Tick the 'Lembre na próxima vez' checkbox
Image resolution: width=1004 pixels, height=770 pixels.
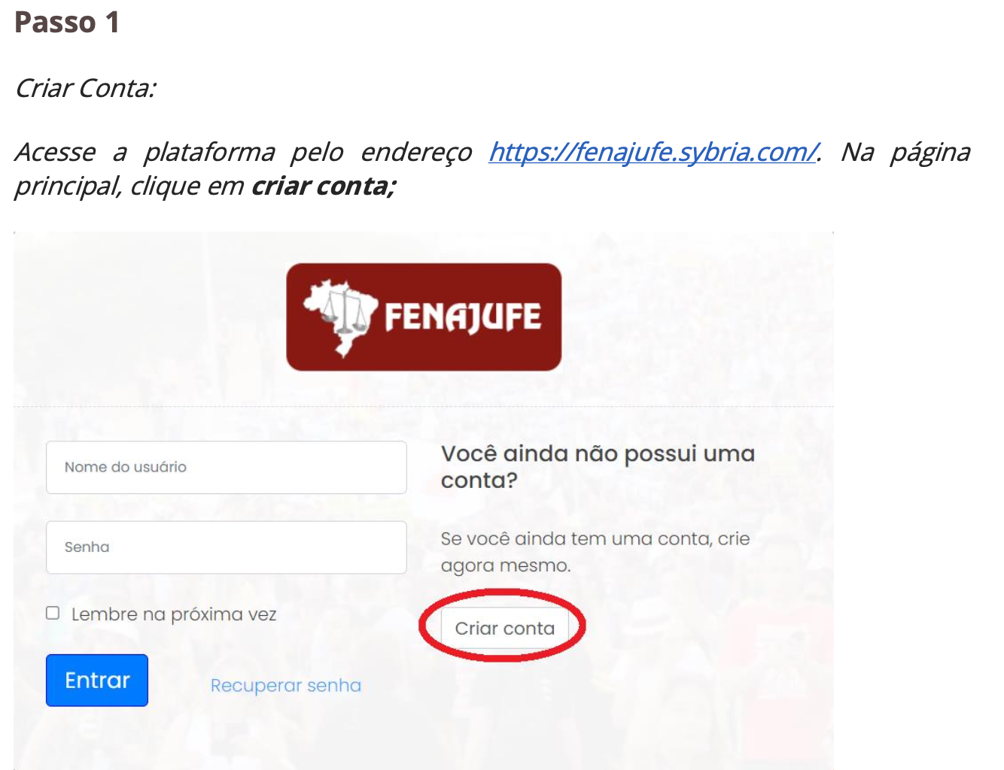pos(53,613)
